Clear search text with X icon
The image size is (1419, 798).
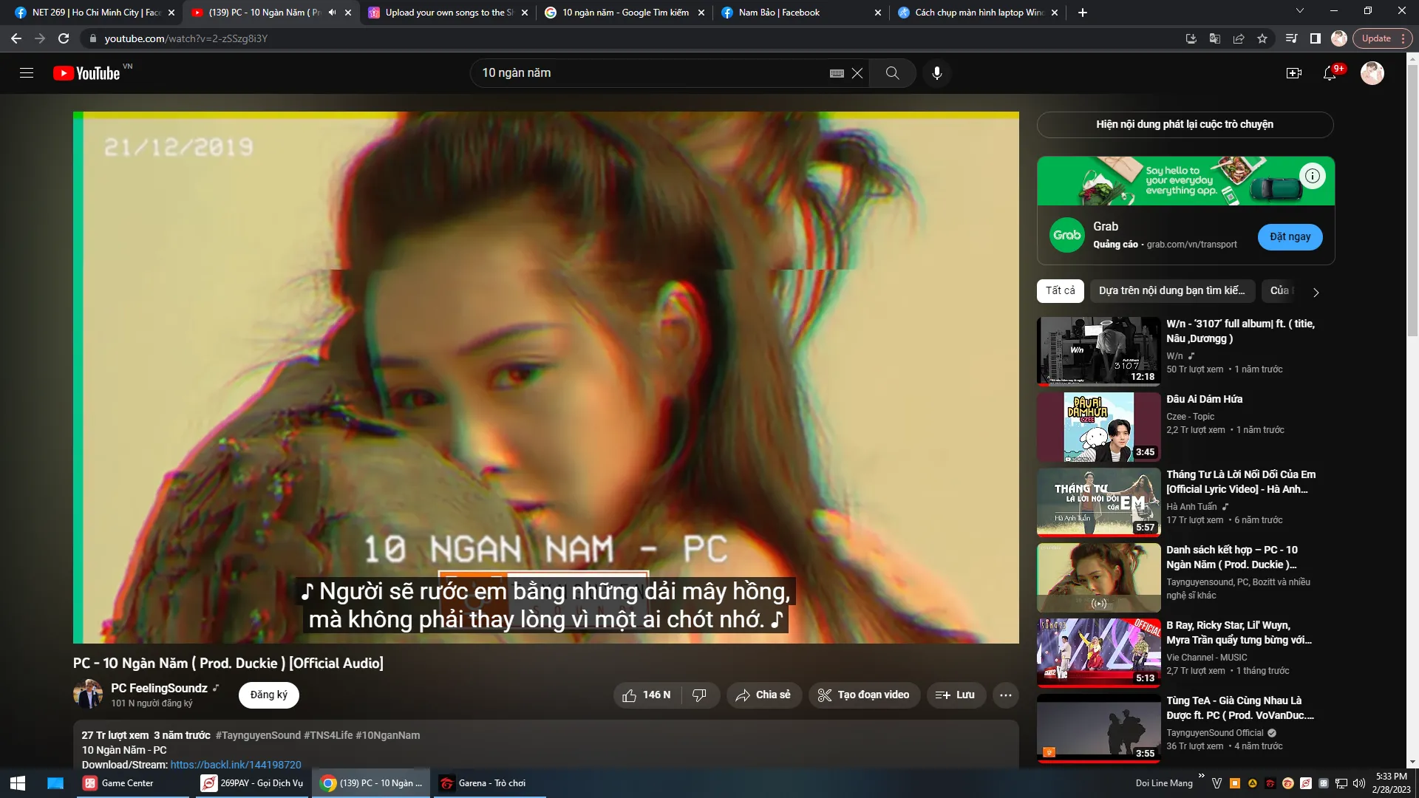(857, 73)
